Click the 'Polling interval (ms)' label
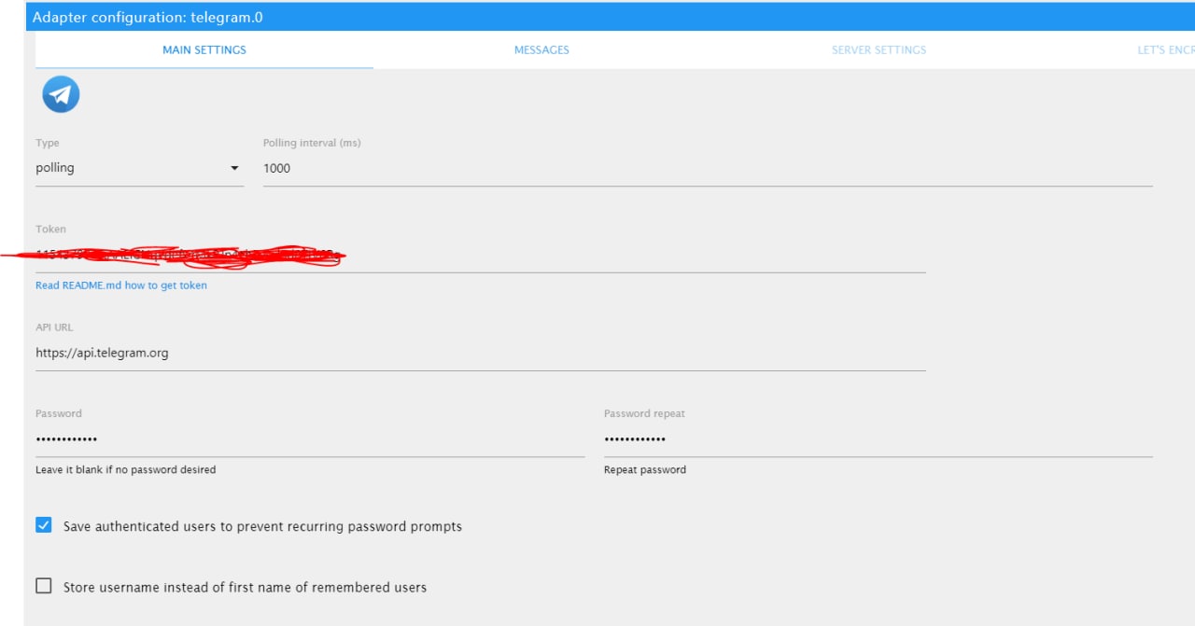The image size is (1195, 626). 312,143
